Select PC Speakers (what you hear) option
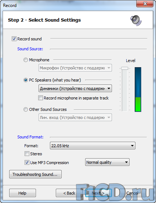Viewport: 156px width, 203px height. pos(25,80)
